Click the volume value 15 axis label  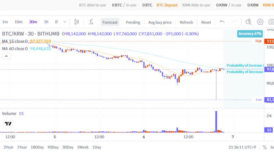[x=269, y=130]
